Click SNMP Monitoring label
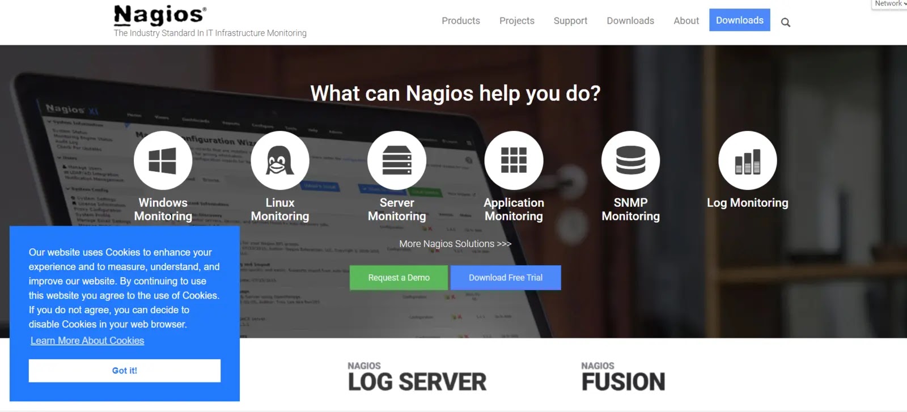This screenshot has width=907, height=412. click(x=630, y=209)
